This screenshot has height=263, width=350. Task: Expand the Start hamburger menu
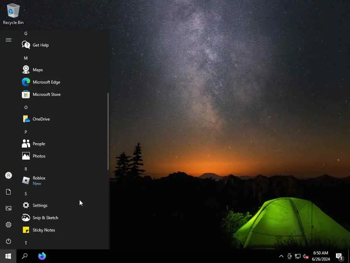point(9,40)
